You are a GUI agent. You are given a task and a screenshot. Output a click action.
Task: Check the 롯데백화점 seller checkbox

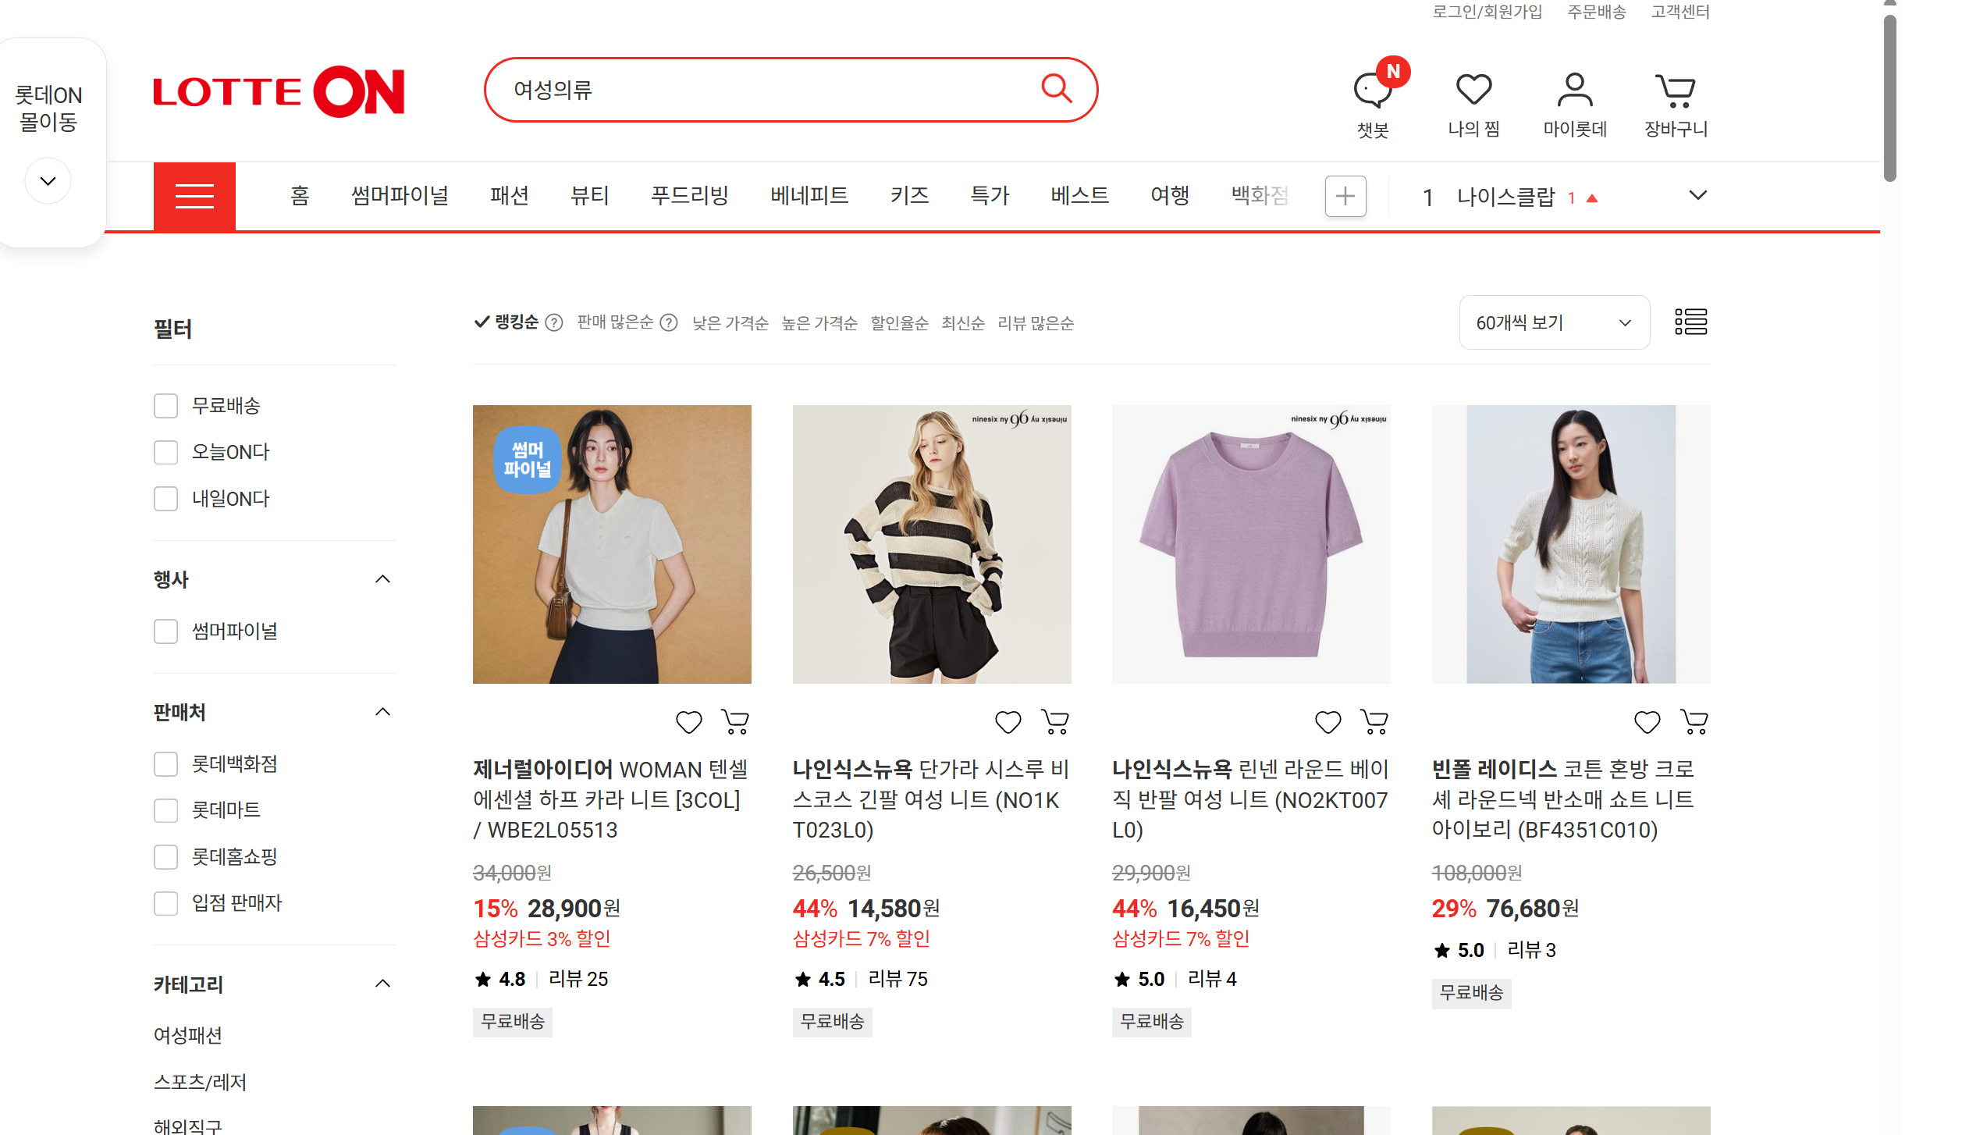pyautogui.click(x=165, y=764)
